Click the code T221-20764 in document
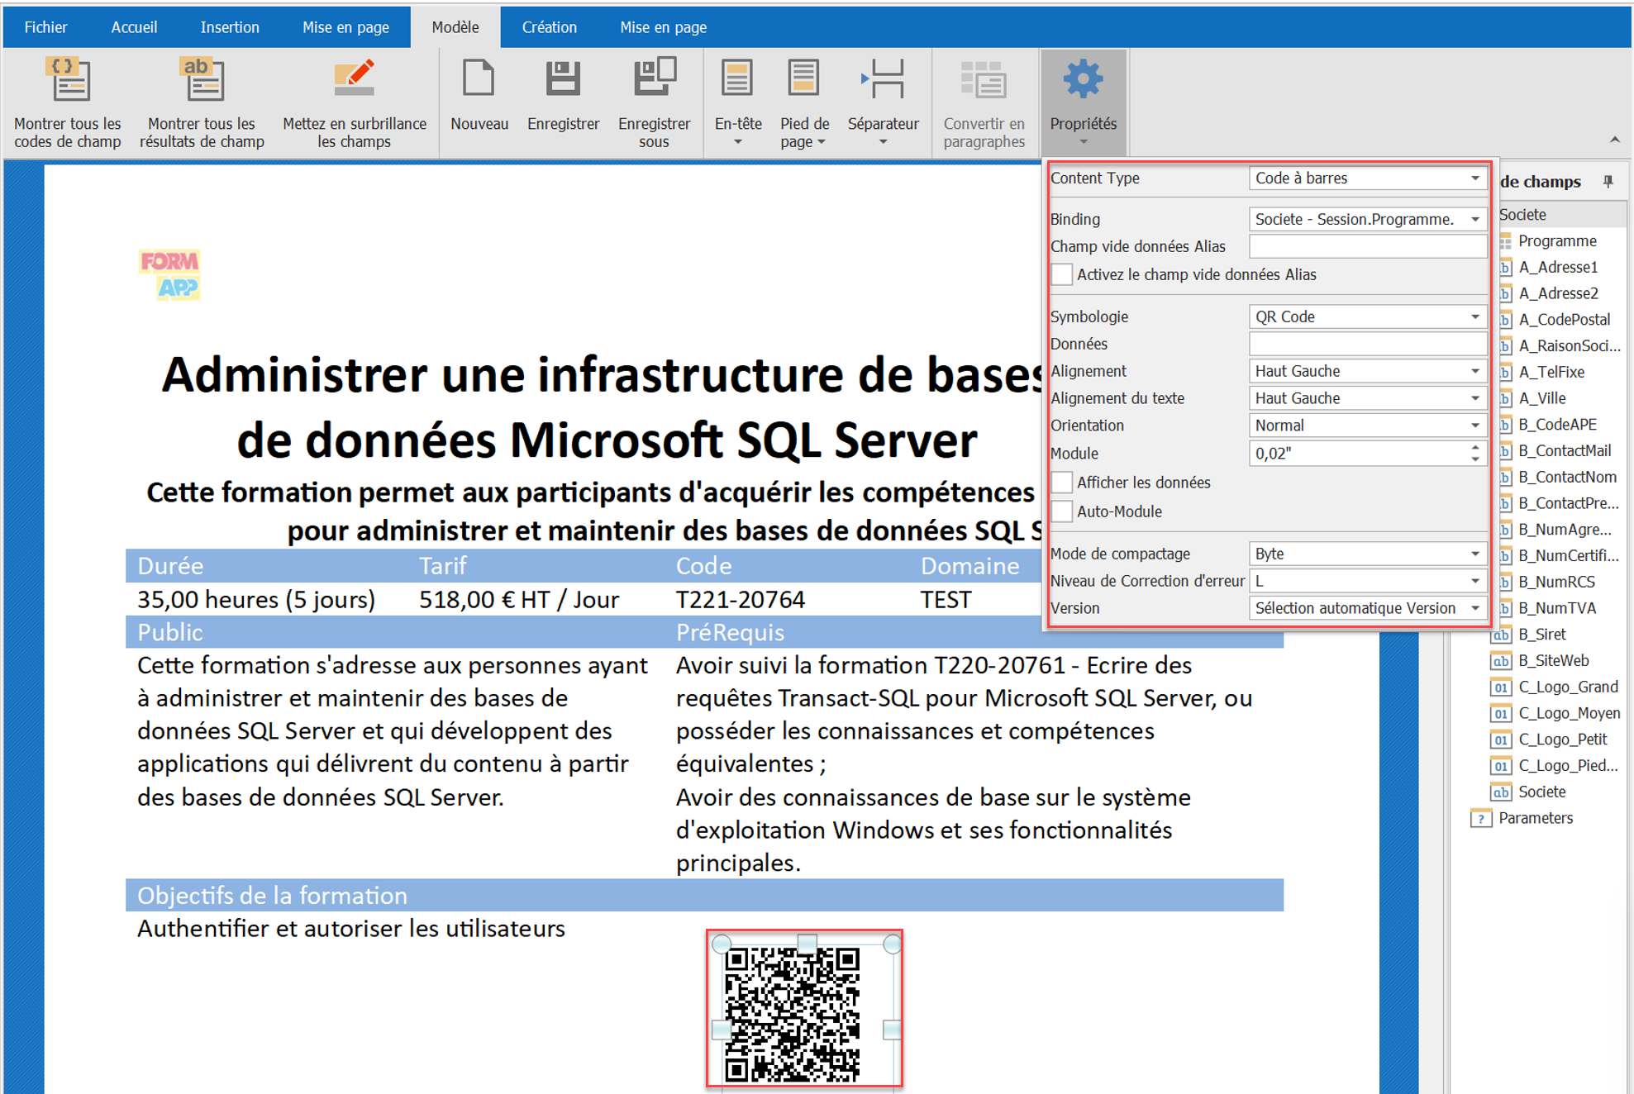This screenshot has height=1094, width=1634. [741, 600]
